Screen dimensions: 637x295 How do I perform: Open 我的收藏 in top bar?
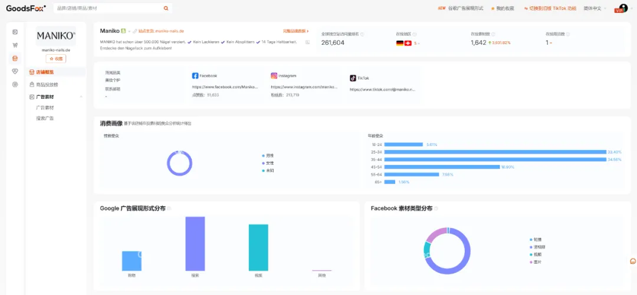[x=503, y=8]
